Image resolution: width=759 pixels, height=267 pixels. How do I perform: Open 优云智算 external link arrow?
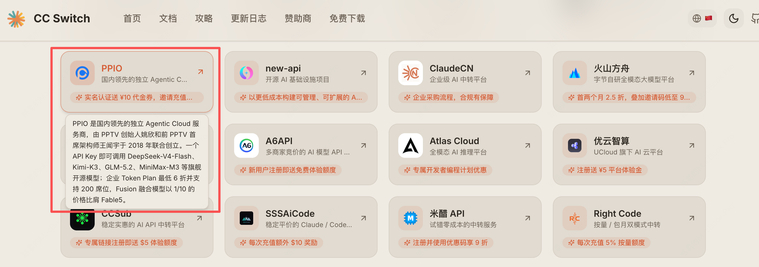692,146
